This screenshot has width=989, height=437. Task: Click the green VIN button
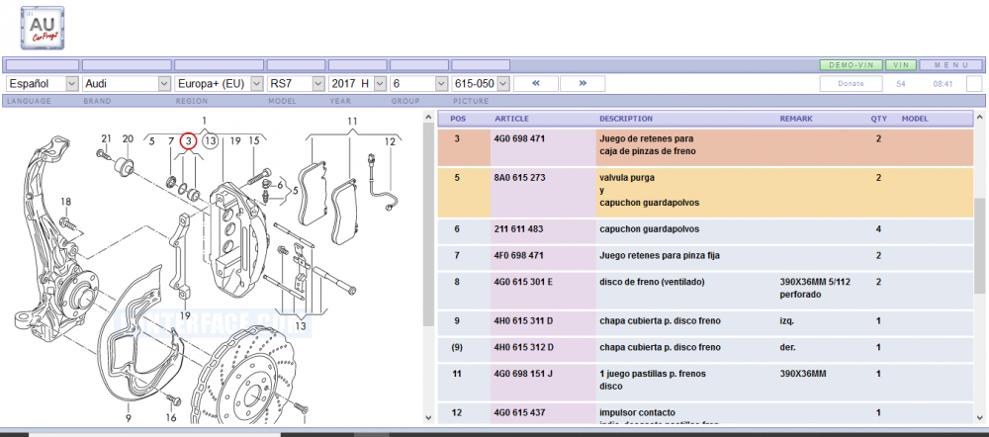(x=901, y=65)
